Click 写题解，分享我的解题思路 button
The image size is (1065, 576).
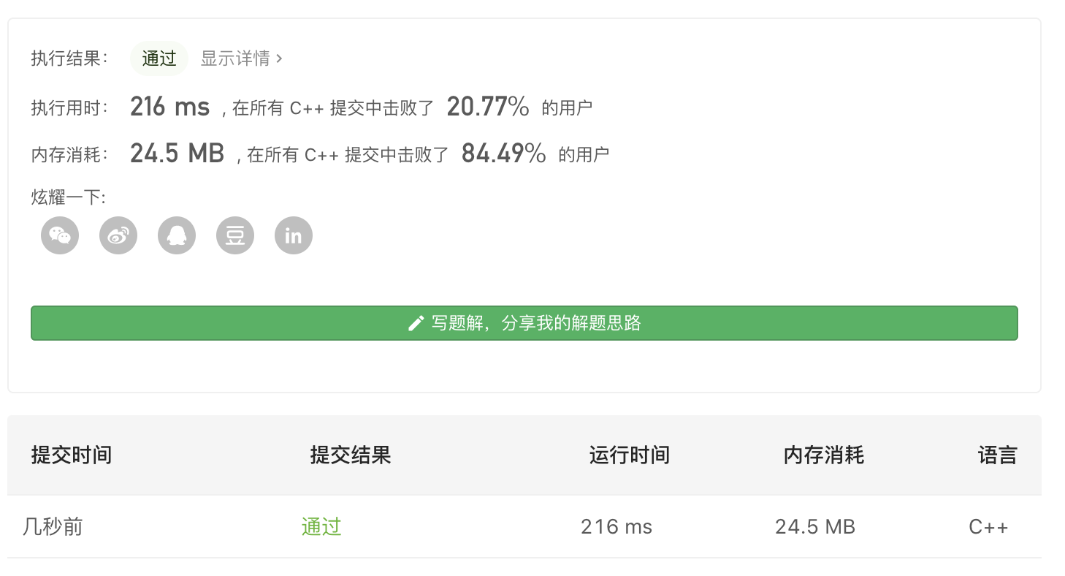click(524, 323)
